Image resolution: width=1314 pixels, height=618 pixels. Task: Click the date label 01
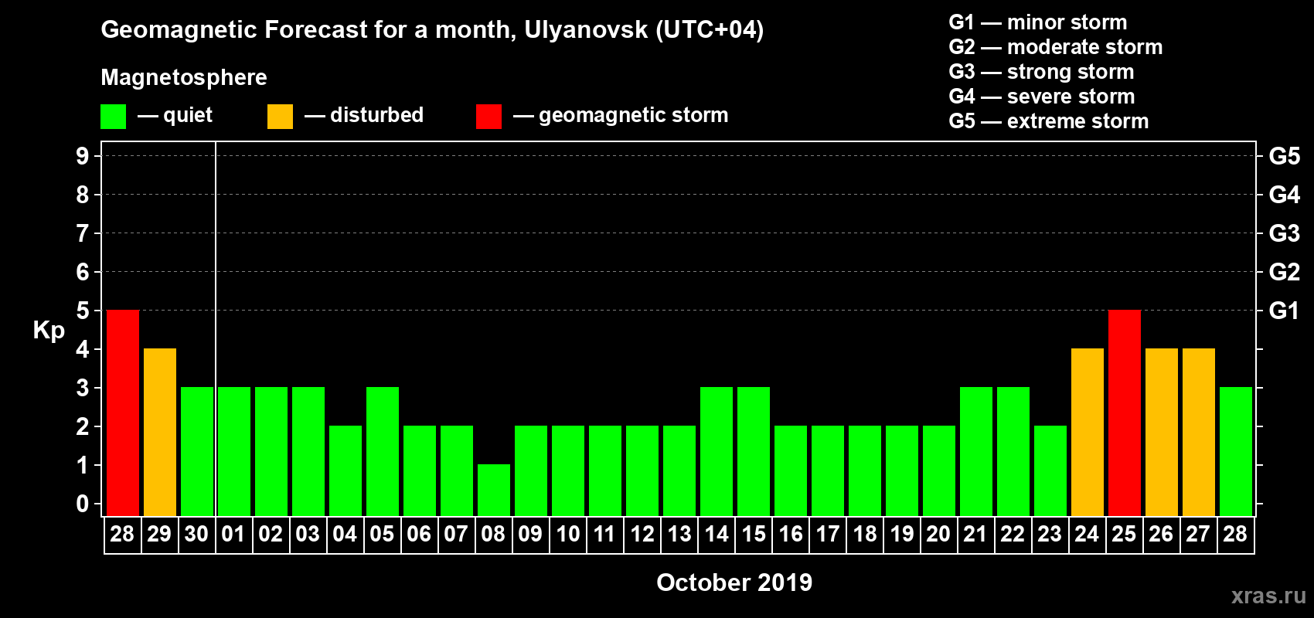233,534
